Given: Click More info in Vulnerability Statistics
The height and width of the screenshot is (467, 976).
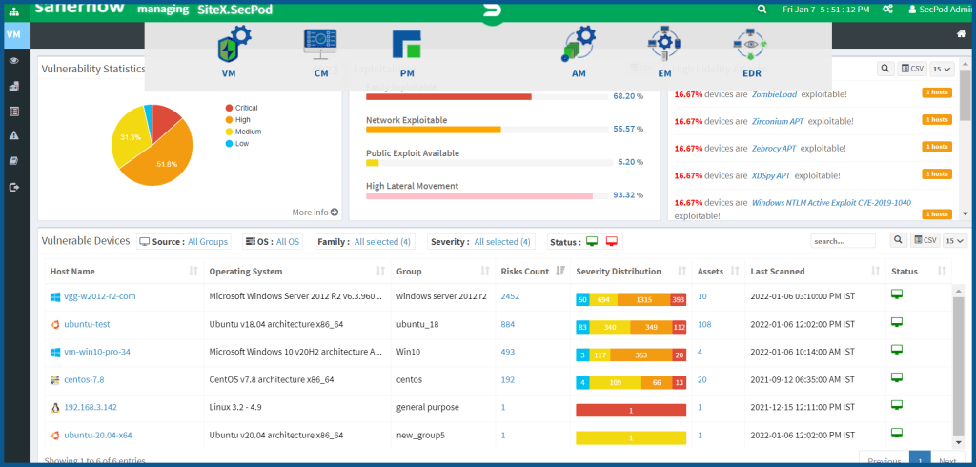Looking at the screenshot, I should point(315,213).
